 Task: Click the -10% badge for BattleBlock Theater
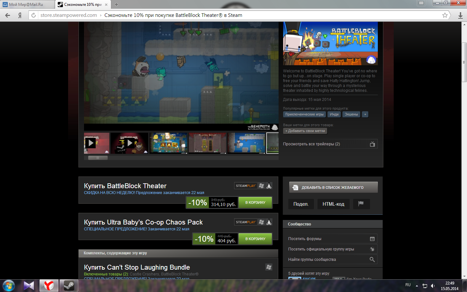pos(198,202)
